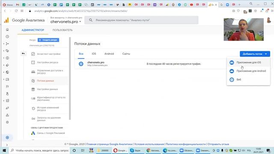Open the Gmail tab in browser
Viewport: 274px width, 154px height.
click(17, 5)
